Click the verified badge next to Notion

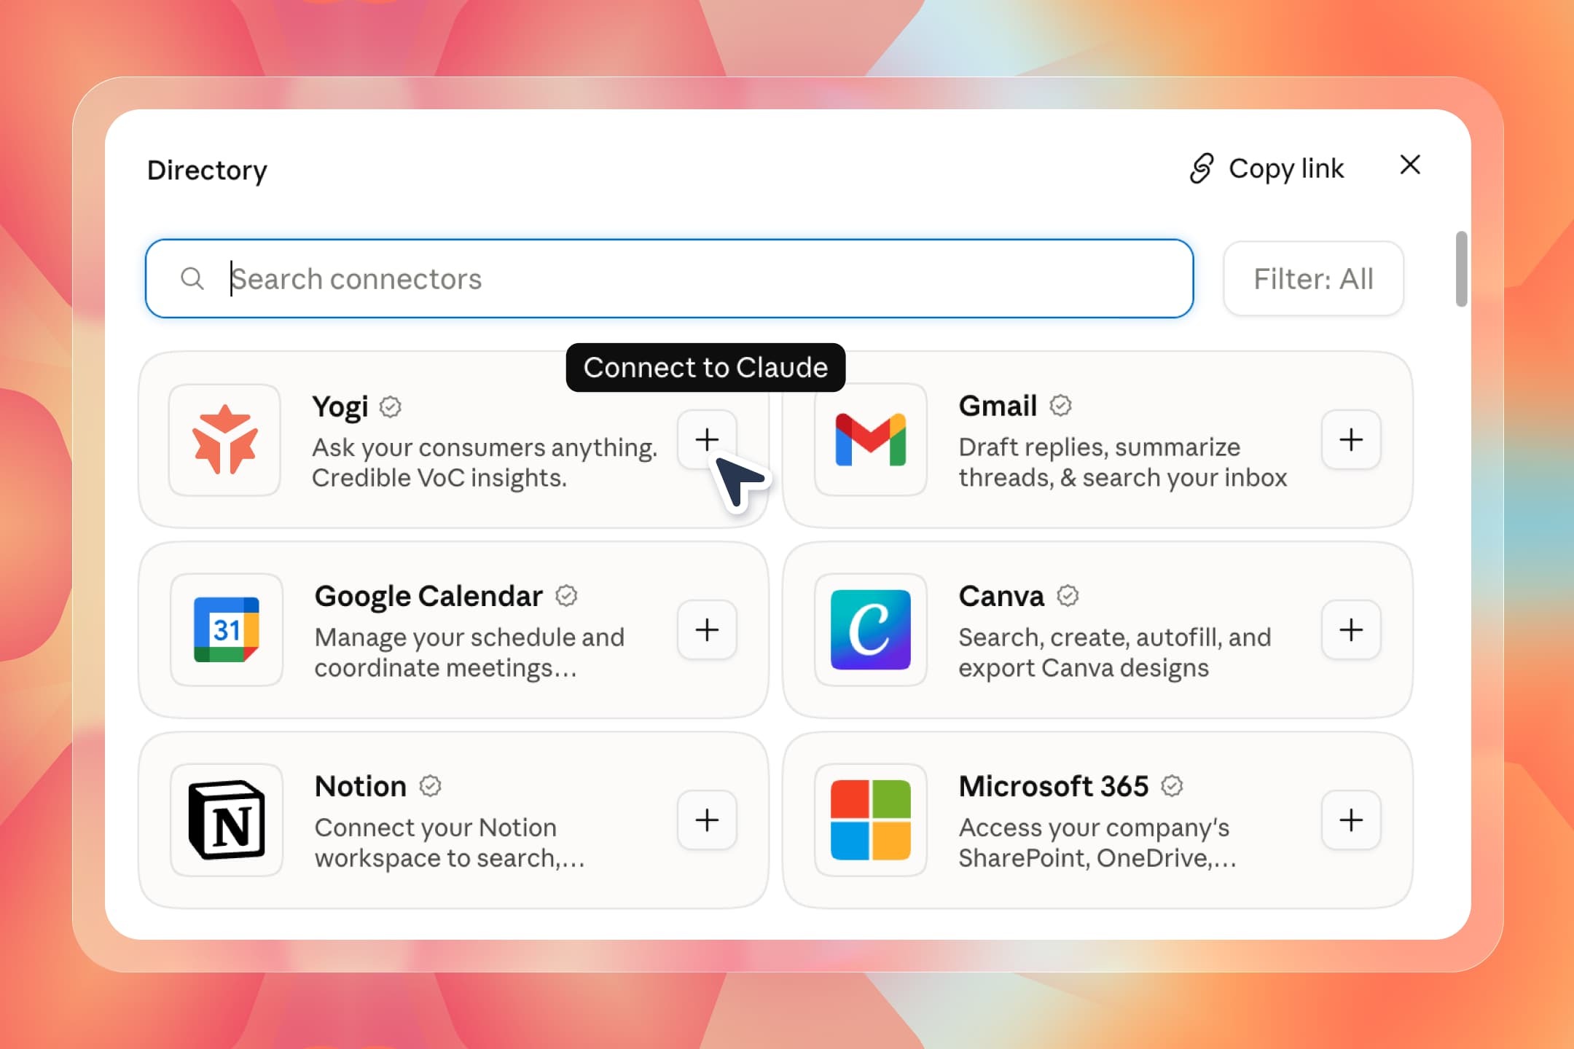coord(430,786)
